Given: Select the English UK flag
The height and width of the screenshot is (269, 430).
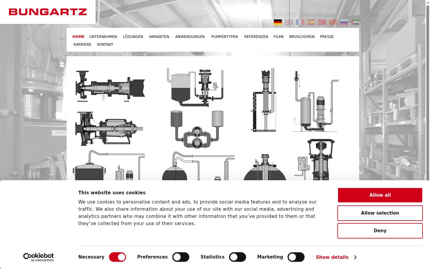Looking at the screenshot, I should pyautogui.click(x=289, y=22).
